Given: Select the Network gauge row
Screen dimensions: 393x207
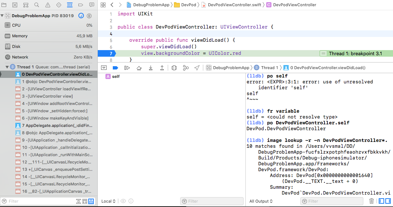Looking at the screenshot, I should (49, 57).
